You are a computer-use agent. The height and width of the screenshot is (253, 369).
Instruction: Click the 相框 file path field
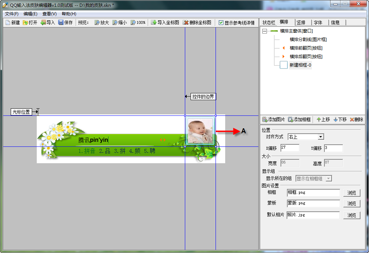(313, 193)
